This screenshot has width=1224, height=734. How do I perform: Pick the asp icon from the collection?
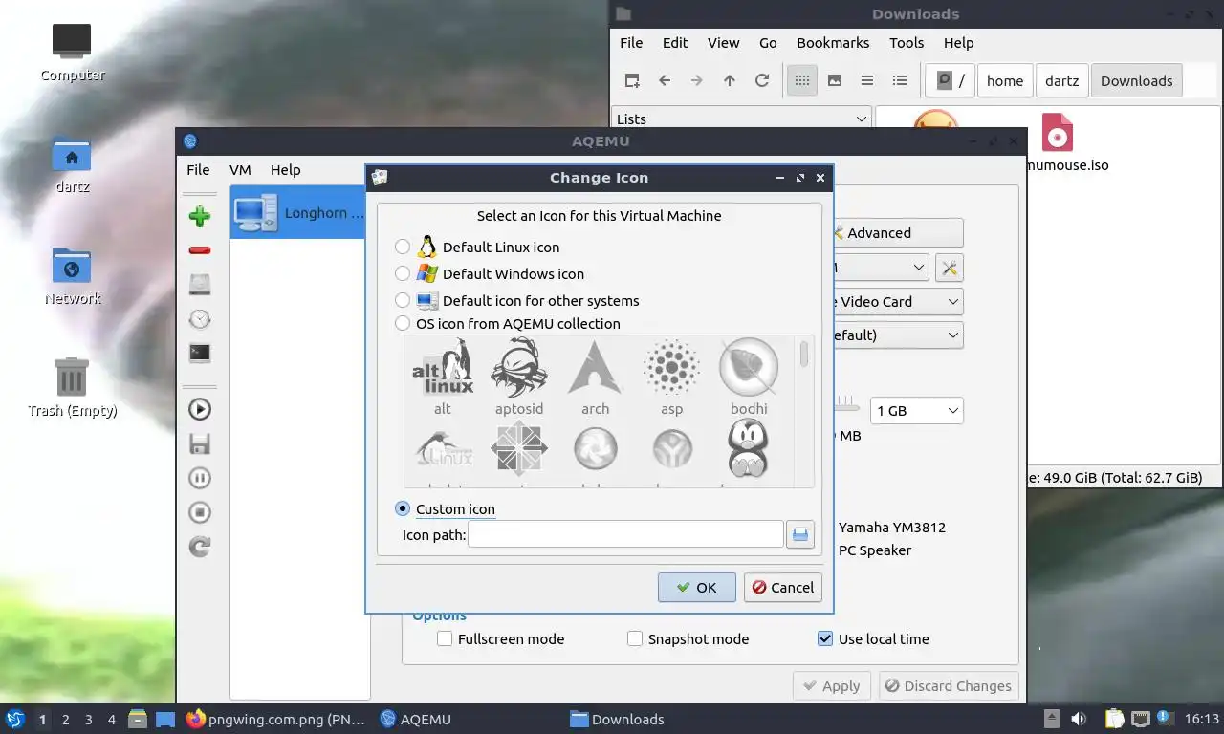671,376
